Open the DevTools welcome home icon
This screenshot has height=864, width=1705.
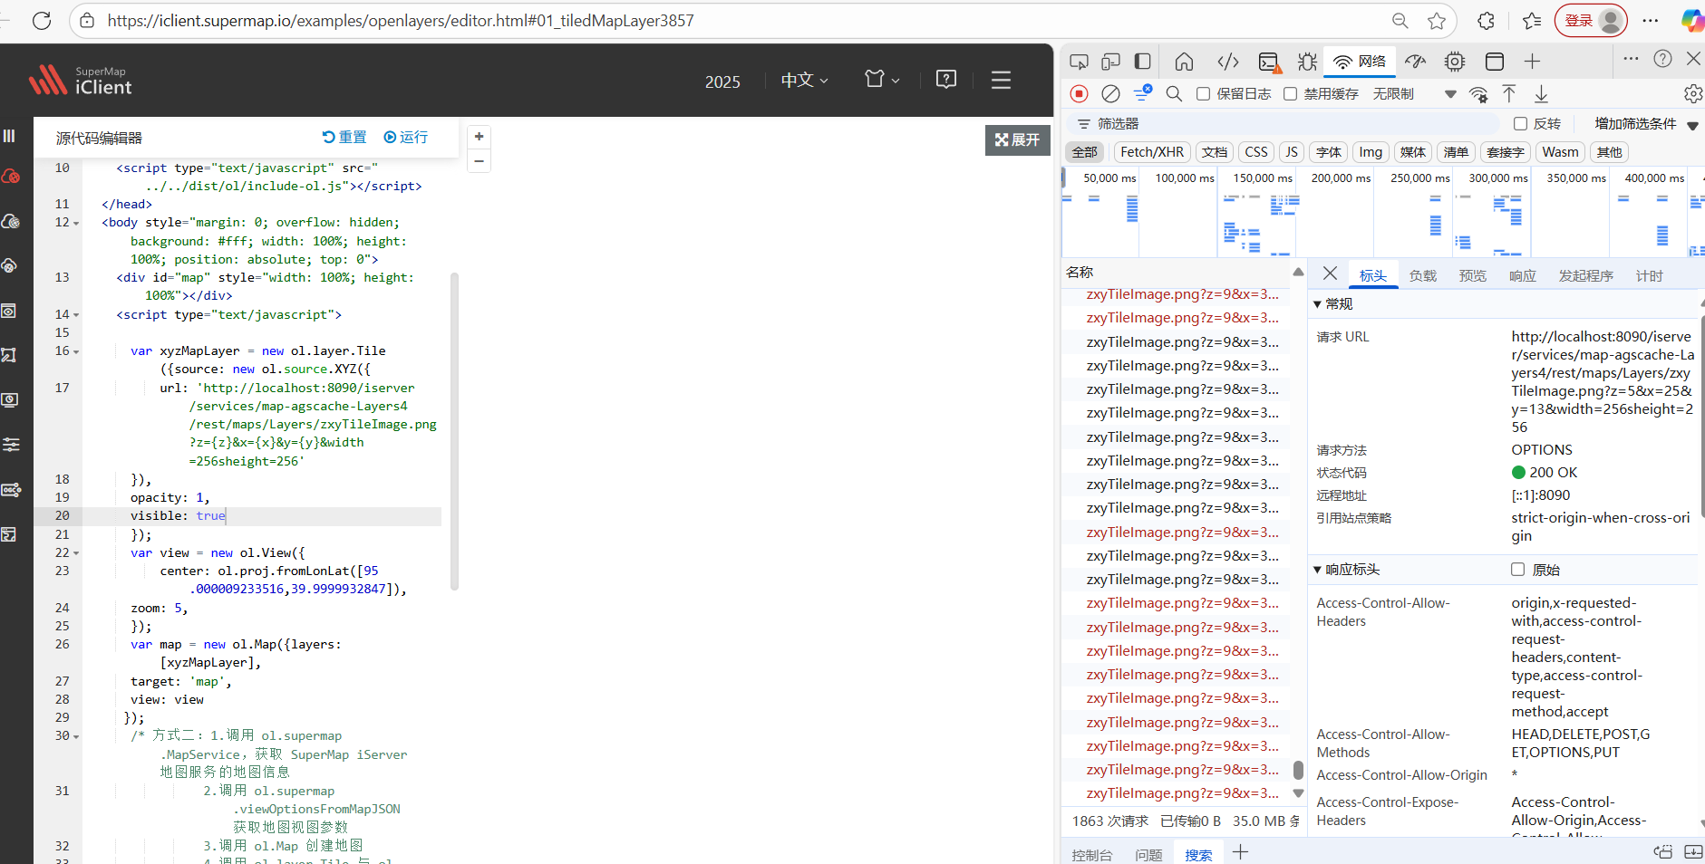pyautogui.click(x=1184, y=62)
